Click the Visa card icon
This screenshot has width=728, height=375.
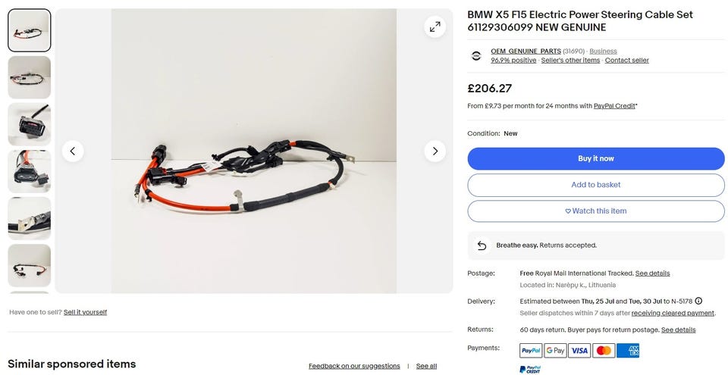coord(579,351)
